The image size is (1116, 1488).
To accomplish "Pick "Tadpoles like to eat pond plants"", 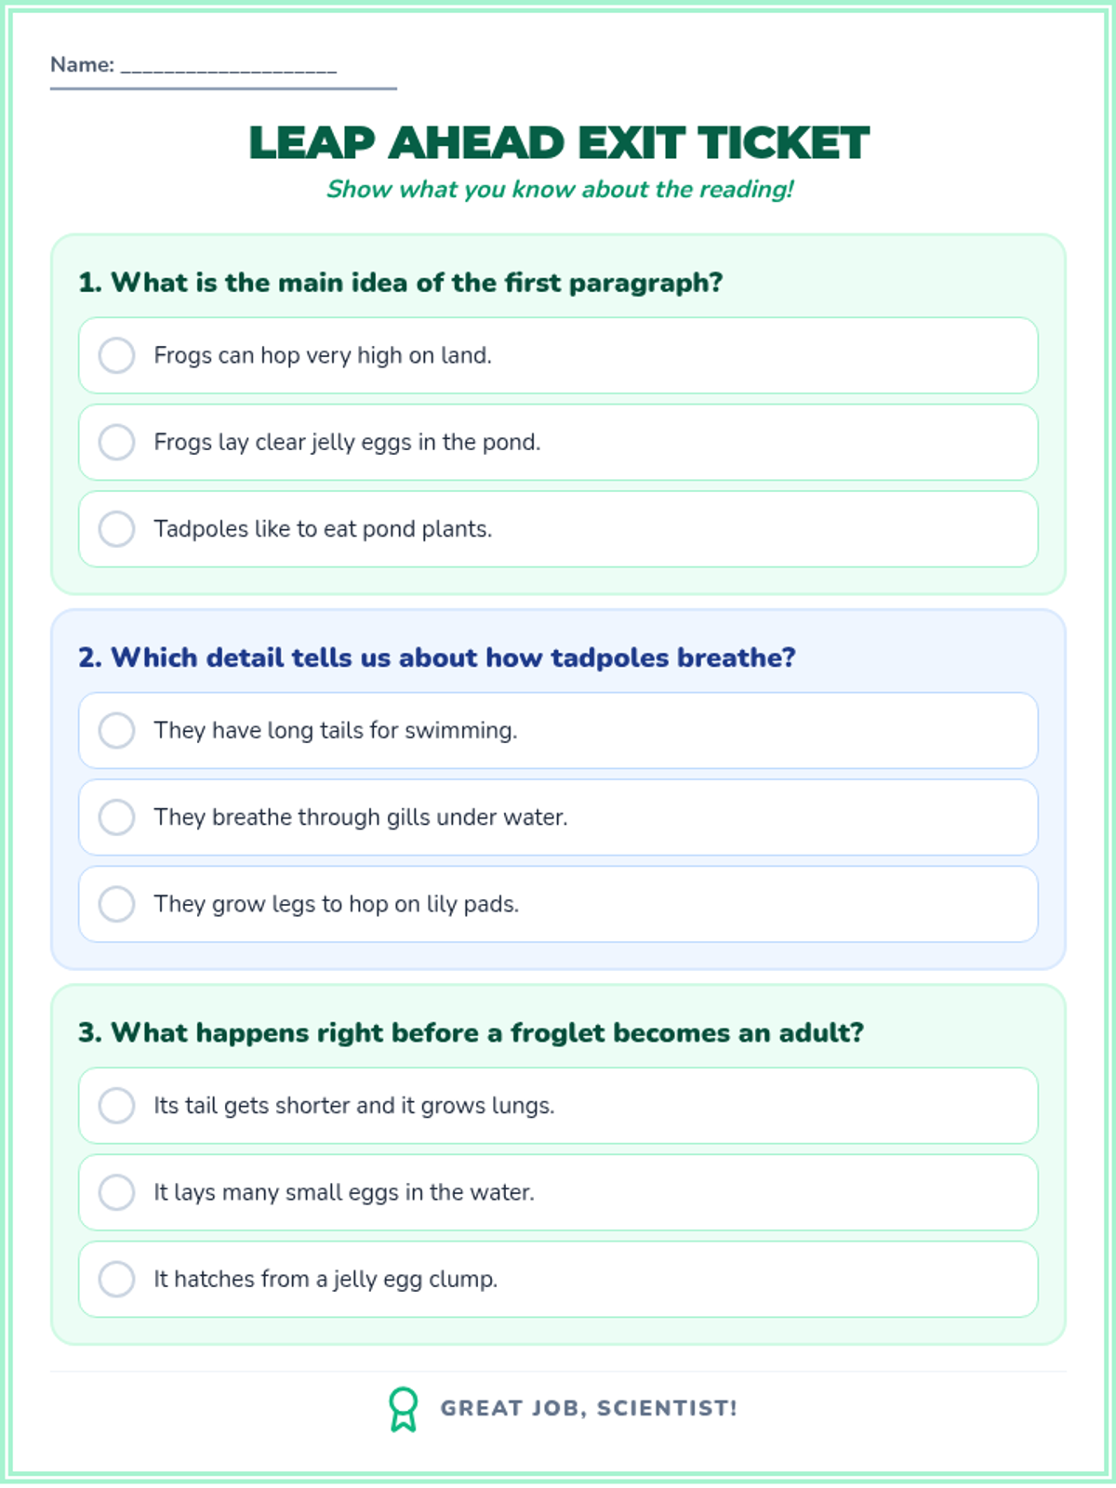I will pyautogui.click(x=117, y=529).
